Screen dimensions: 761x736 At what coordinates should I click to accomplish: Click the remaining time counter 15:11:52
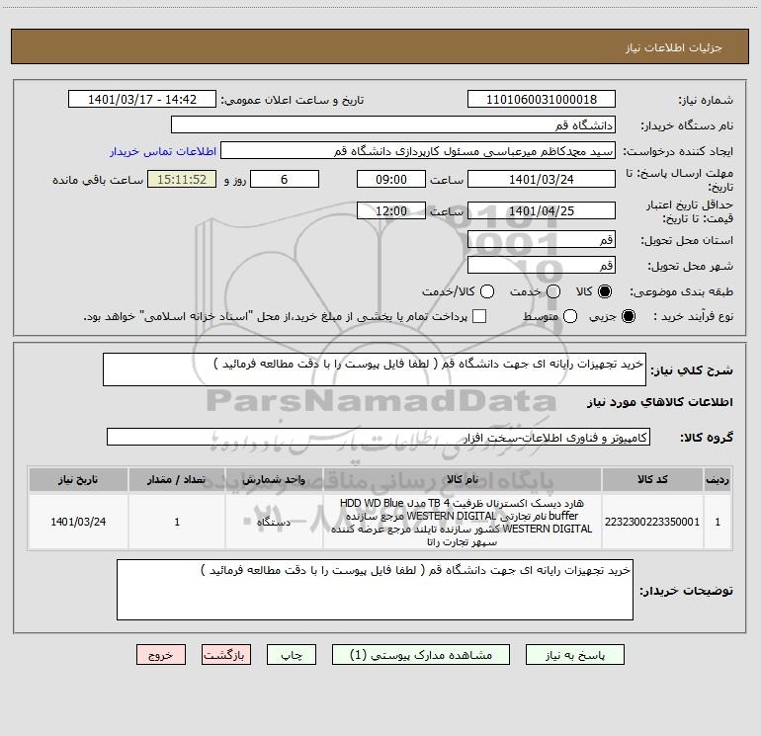[x=182, y=179]
